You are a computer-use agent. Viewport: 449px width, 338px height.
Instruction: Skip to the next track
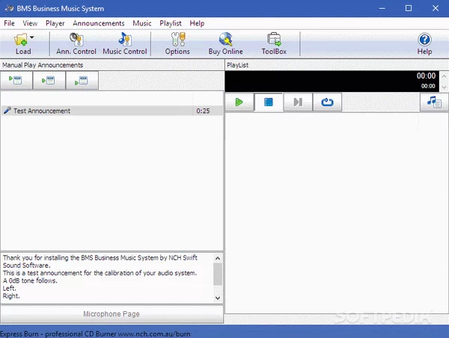click(x=298, y=102)
